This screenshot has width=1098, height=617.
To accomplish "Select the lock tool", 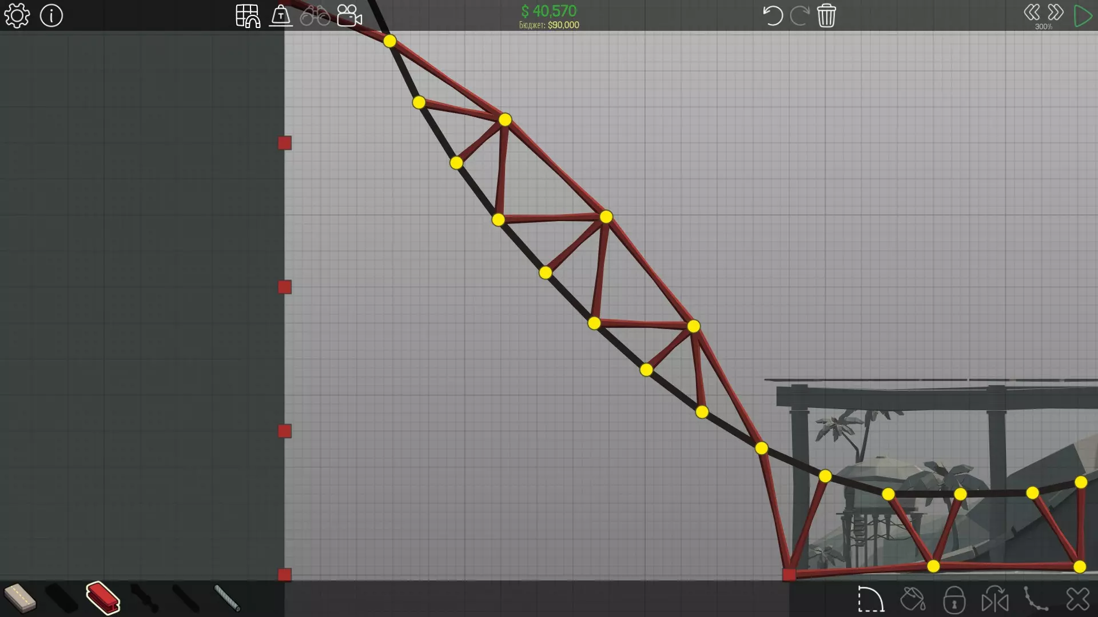I will point(954,600).
